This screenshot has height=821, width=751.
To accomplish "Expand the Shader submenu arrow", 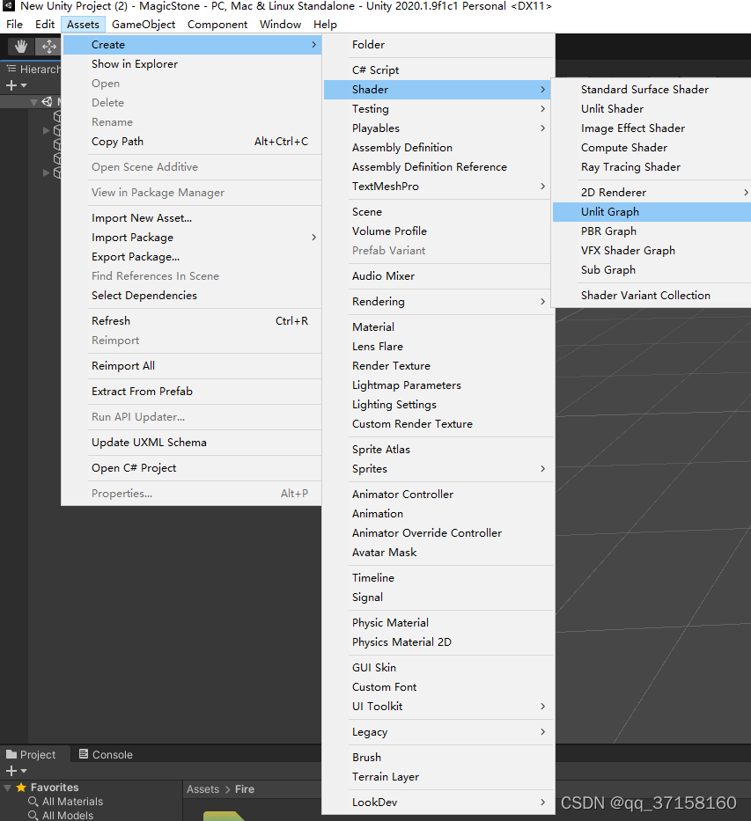I will (x=542, y=90).
